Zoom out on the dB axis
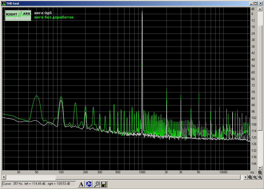The height and width of the screenshot is (189, 264). pos(260,177)
